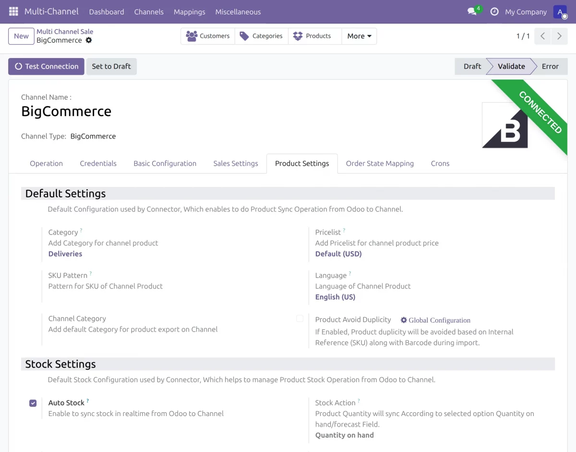
Task: Select Validate status stage
Action: click(511, 67)
